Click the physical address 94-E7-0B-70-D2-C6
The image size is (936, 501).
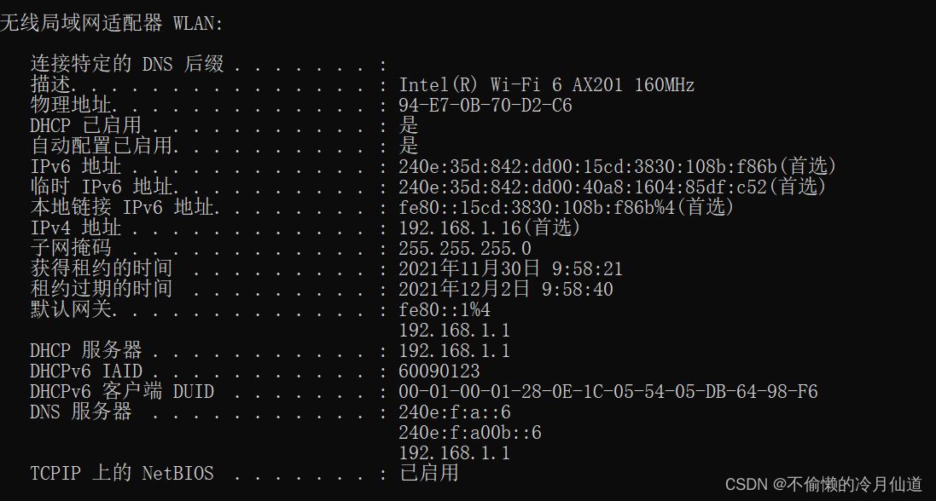coord(485,106)
